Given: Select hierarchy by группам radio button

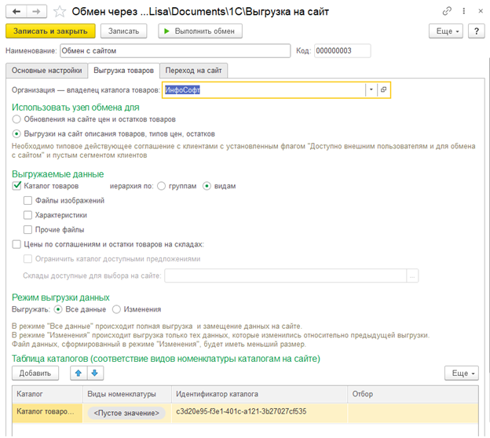Looking at the screenshot, I should (x=162, y=186).
